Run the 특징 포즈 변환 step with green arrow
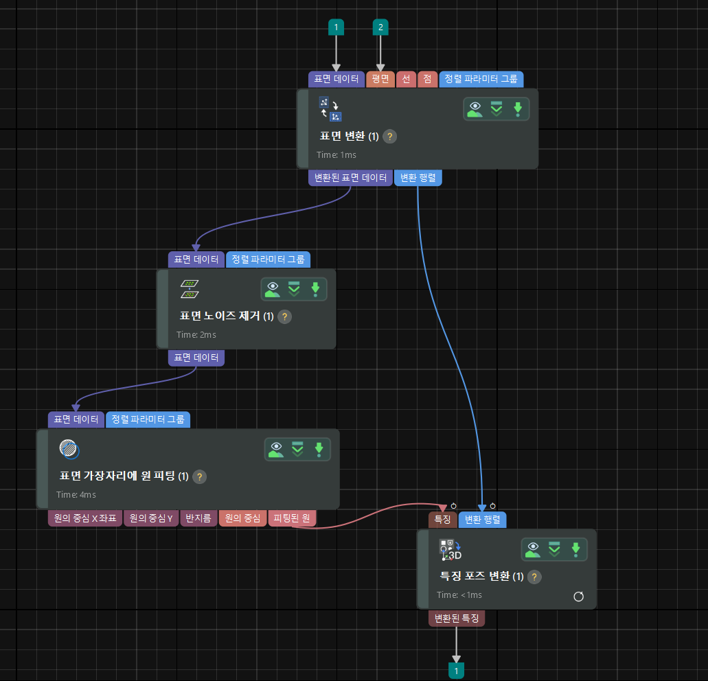Image resolution: width=708 pixels, height=681 pixels. 575,549
